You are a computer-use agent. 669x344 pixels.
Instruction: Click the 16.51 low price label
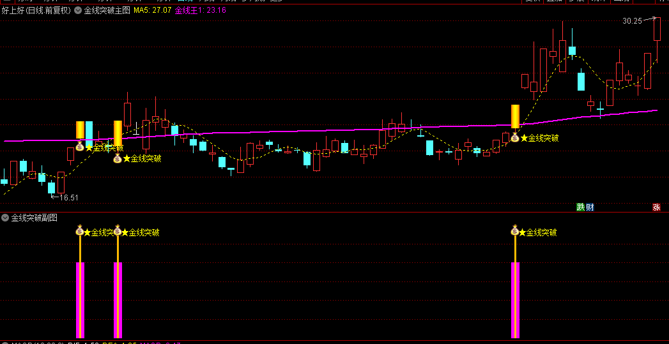coord(69,197)
